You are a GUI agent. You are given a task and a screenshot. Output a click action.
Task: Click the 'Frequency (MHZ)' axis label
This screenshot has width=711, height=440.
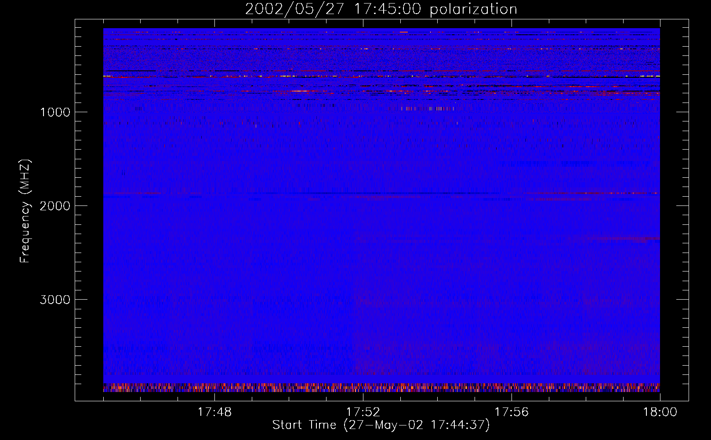pyautogui.click(x=25, y=211)
